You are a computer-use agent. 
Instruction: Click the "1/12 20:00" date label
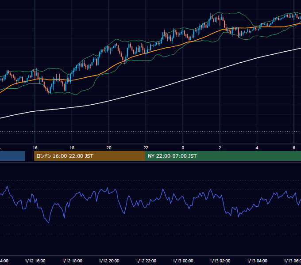tap(109, 261)
